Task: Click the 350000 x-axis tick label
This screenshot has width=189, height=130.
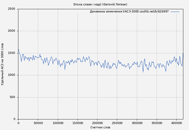Action: tap(157, 123)
